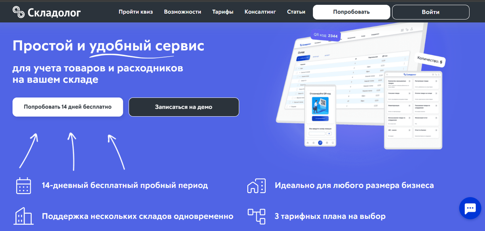Click the Войти login button
The image size is (485, 231).
(431, 12)
